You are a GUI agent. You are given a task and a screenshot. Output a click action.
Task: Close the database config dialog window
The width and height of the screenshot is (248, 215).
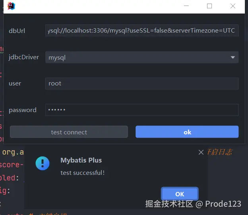tap(233, 6)
